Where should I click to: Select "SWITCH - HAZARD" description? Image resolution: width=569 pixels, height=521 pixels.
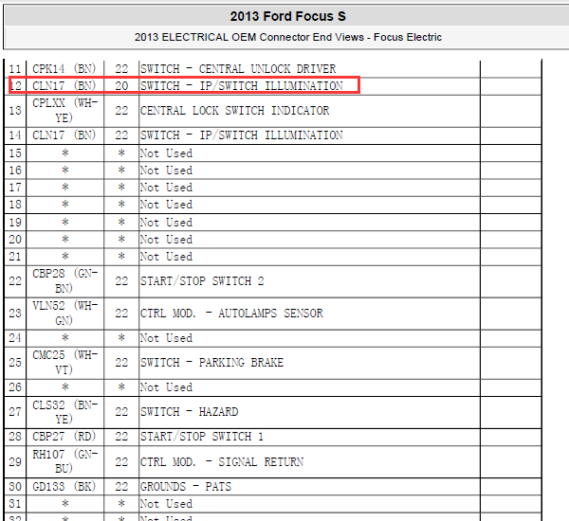click(x=189, y=411)
